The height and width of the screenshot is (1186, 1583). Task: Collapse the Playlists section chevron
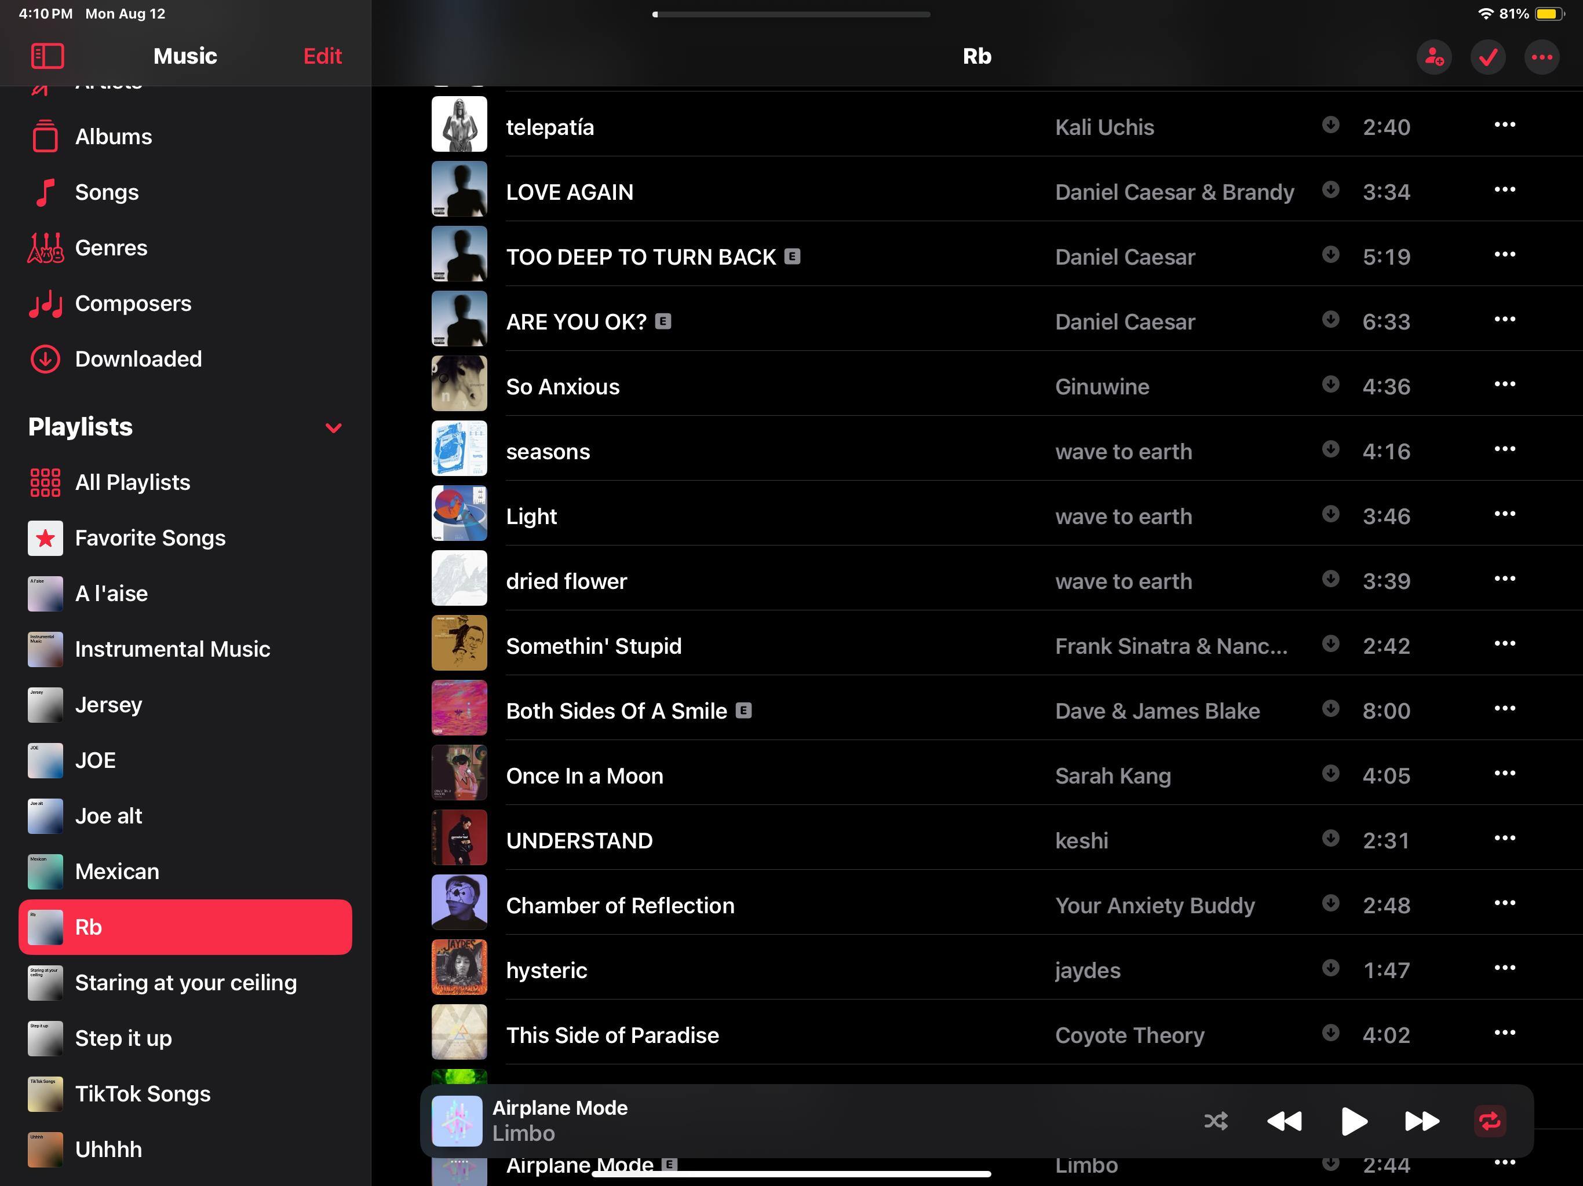pos(333,428)
